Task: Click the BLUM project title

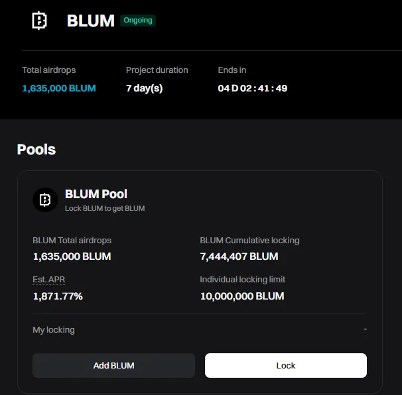Action: pyautogui.click(x=90, y=21)
